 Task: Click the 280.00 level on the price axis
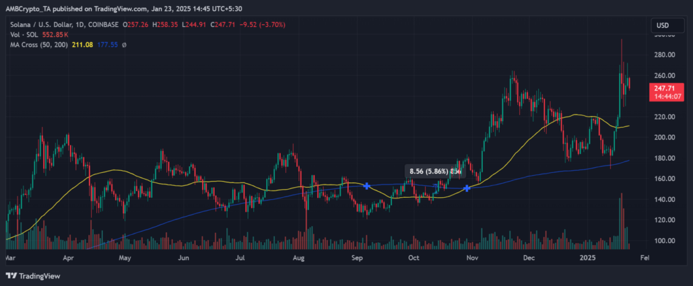point(664,55)
